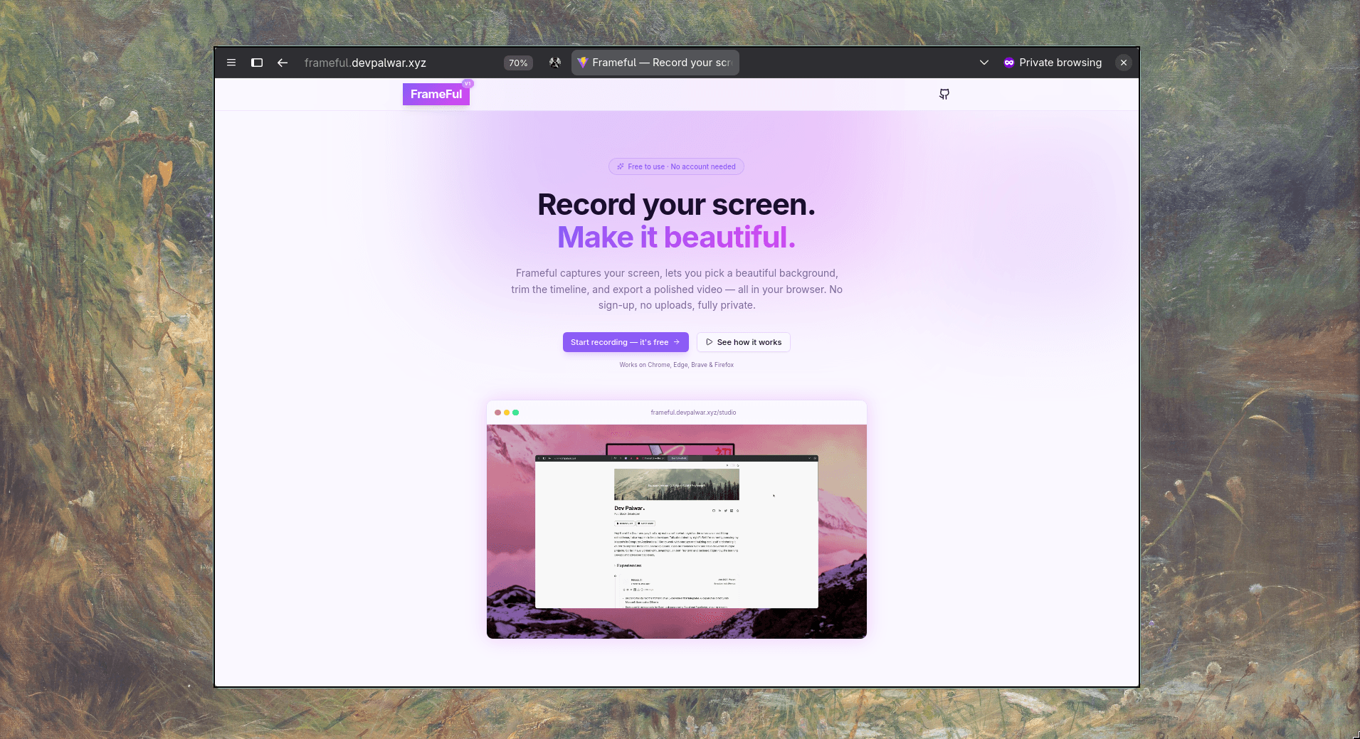Open the tab list dropdown chevron
The width and height of the screenshot is (1360, 739).
984,63
